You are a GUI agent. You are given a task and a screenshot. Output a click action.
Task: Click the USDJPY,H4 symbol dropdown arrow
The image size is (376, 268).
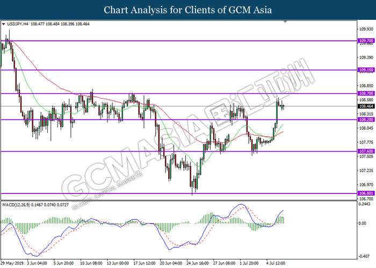click(x=3, y=24)
